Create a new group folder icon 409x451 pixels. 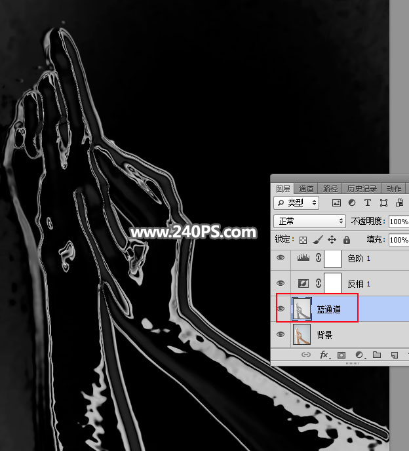(x=376, y=355)
